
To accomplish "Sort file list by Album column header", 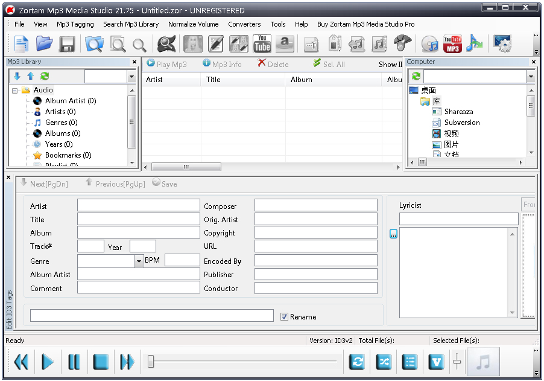I will pyautogui.click(x=333, y=80).
